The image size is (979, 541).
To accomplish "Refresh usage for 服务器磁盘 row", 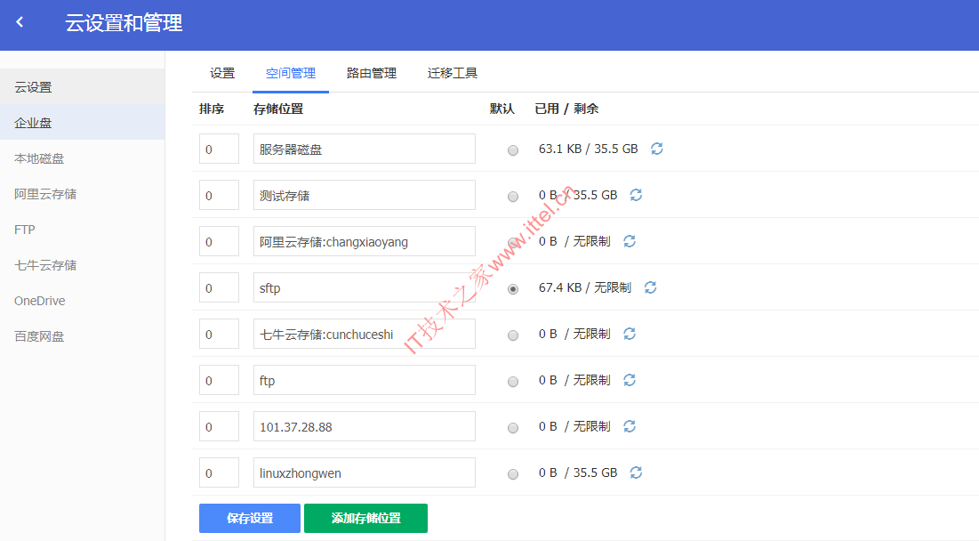I will tap(657, 149).
